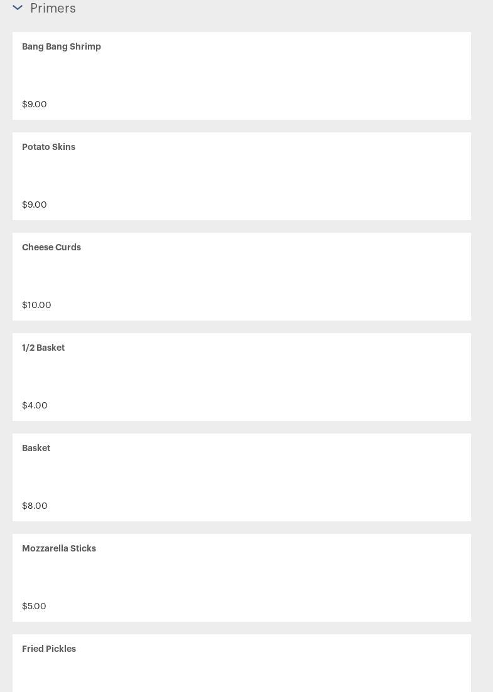This screenshot has width=493, height=692.
Task: Click empty area of the Cheese Curds card
Action: pyautogui.click(x=265, y=277)
